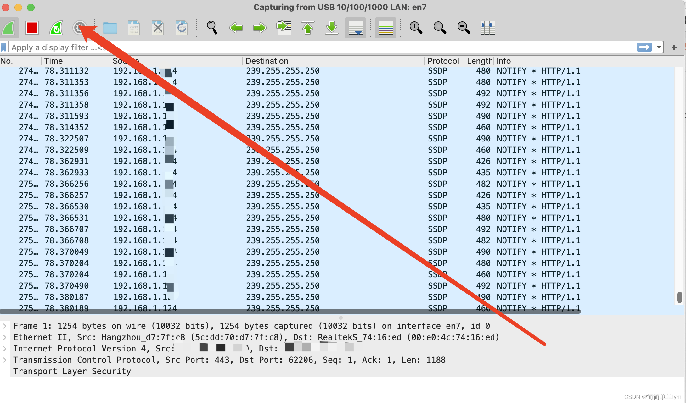
Task: Go to specified packet icon
Action: 284,28
